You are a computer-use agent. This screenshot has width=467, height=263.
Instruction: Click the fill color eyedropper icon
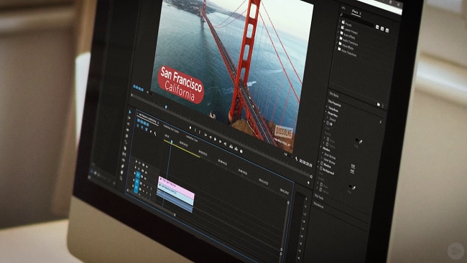click(x=361, y=142)
